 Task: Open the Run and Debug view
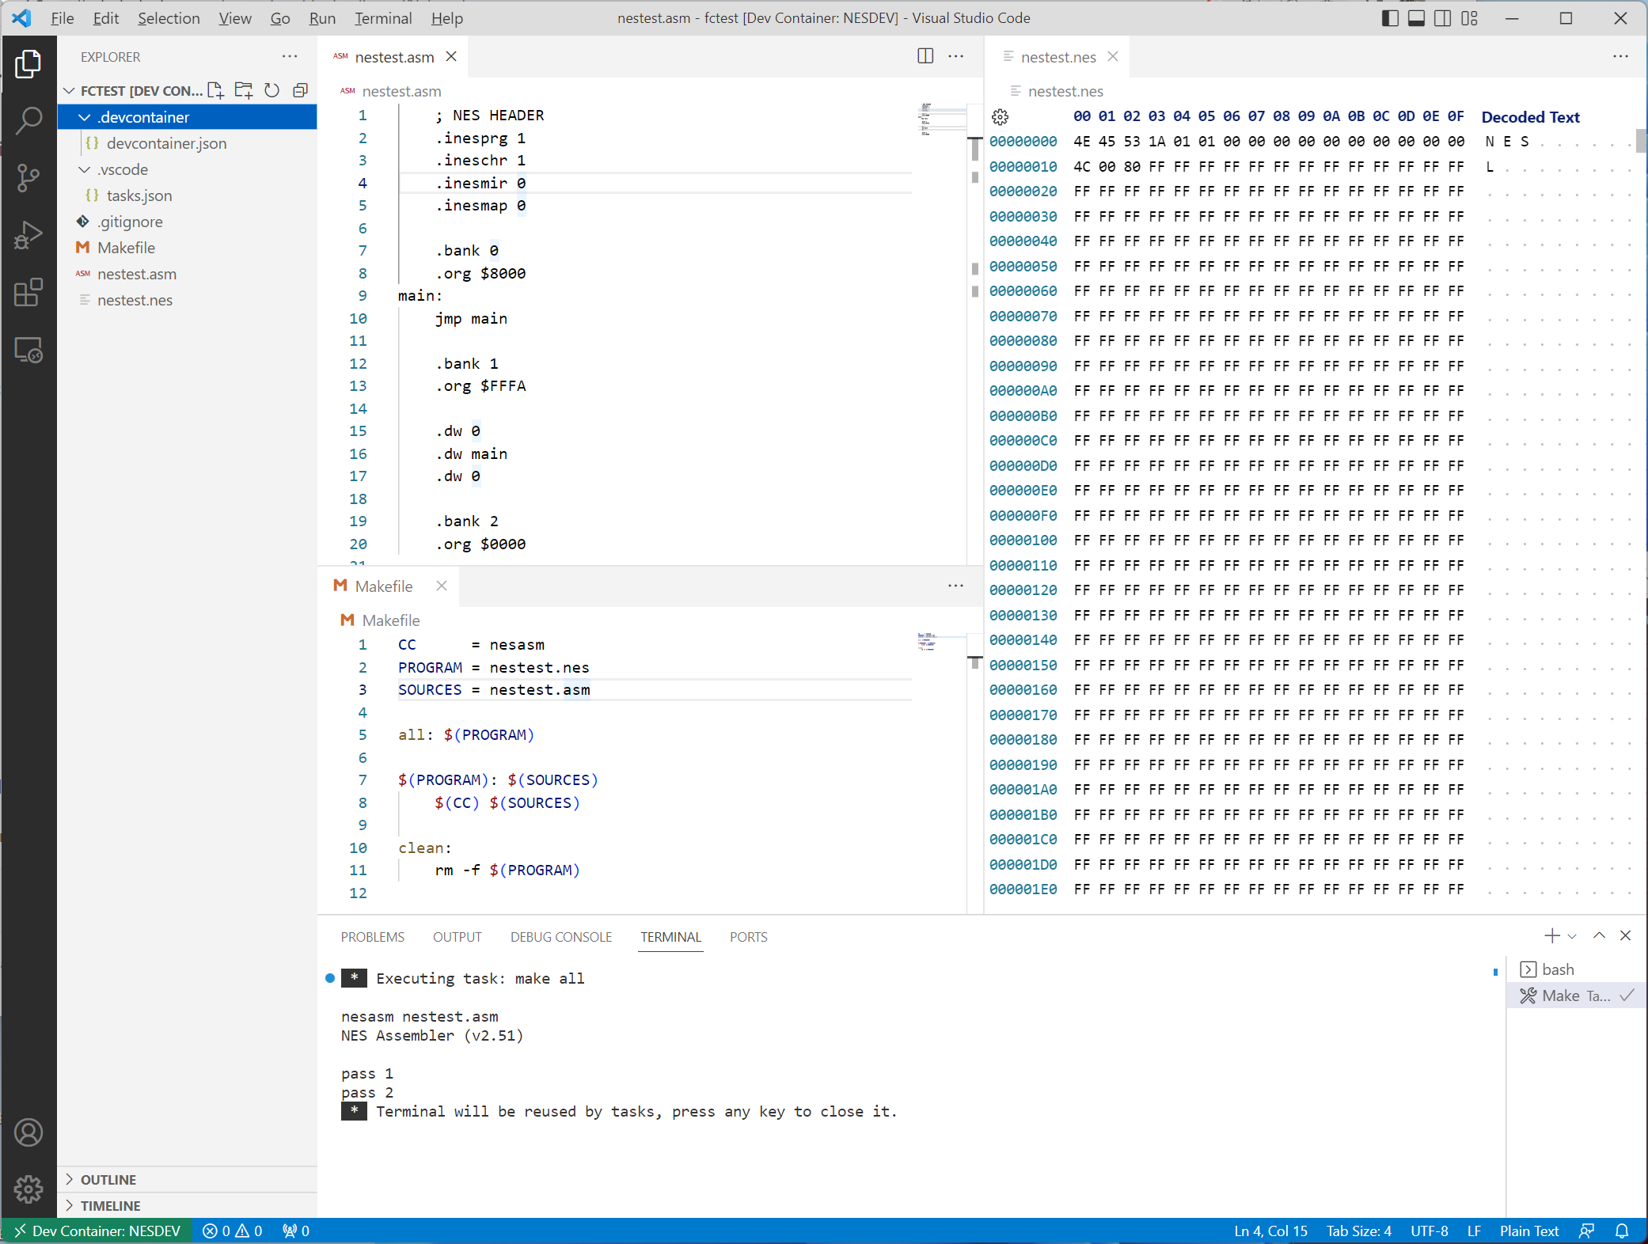[28, 235]
